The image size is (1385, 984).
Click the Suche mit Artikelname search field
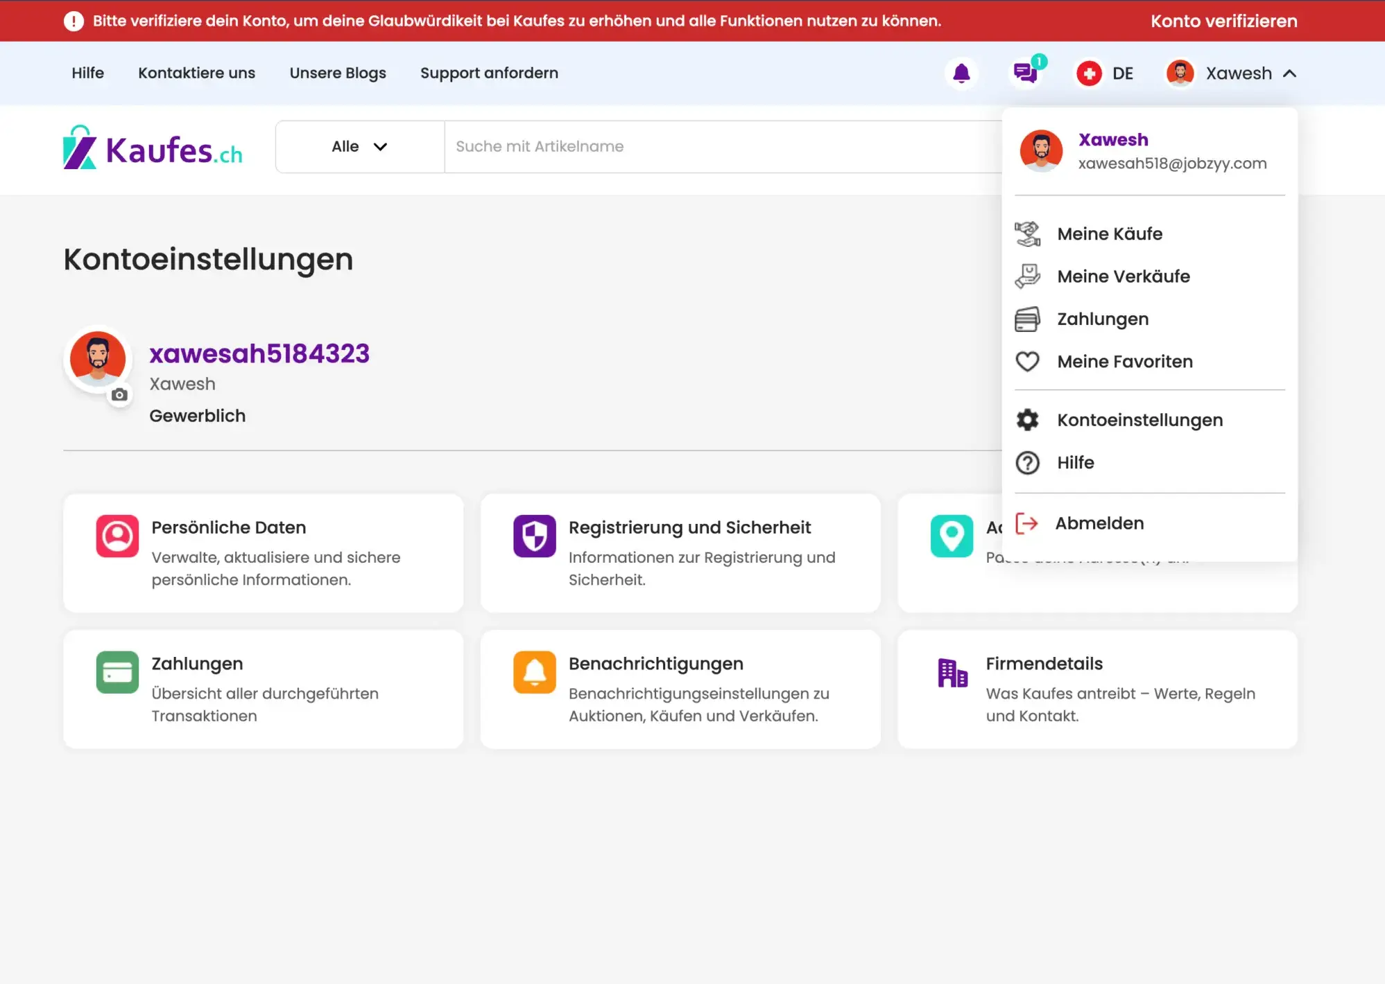[x=723, y=147]
